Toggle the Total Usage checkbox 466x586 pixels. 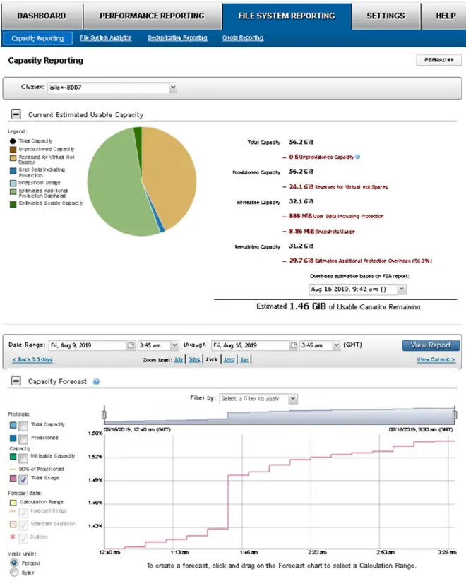coord(23,479)
